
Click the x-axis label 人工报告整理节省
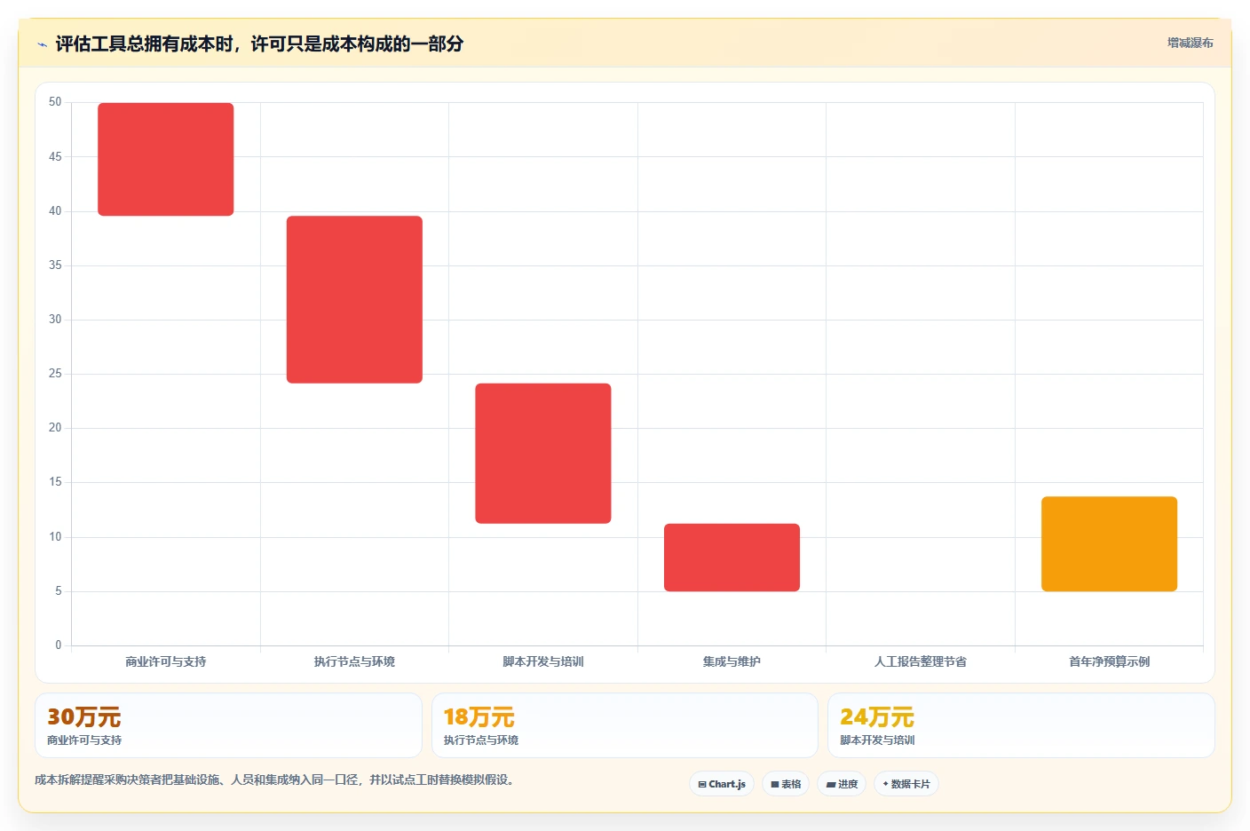pos(921,661)
